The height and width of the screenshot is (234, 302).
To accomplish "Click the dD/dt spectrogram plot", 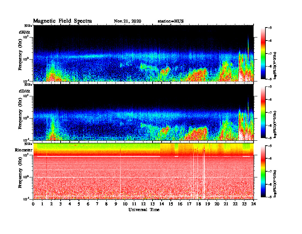I will click(x=143, y=112).
